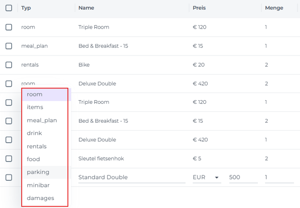Image resolution: width=300 pixels, height=208 pixels.
Task: Select the Bike rentals row checkbox
Action: tap(9, 65)
